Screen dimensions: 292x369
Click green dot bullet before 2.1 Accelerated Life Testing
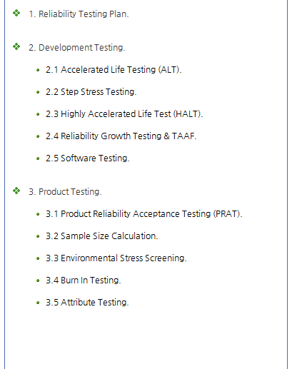click(38, 70)
